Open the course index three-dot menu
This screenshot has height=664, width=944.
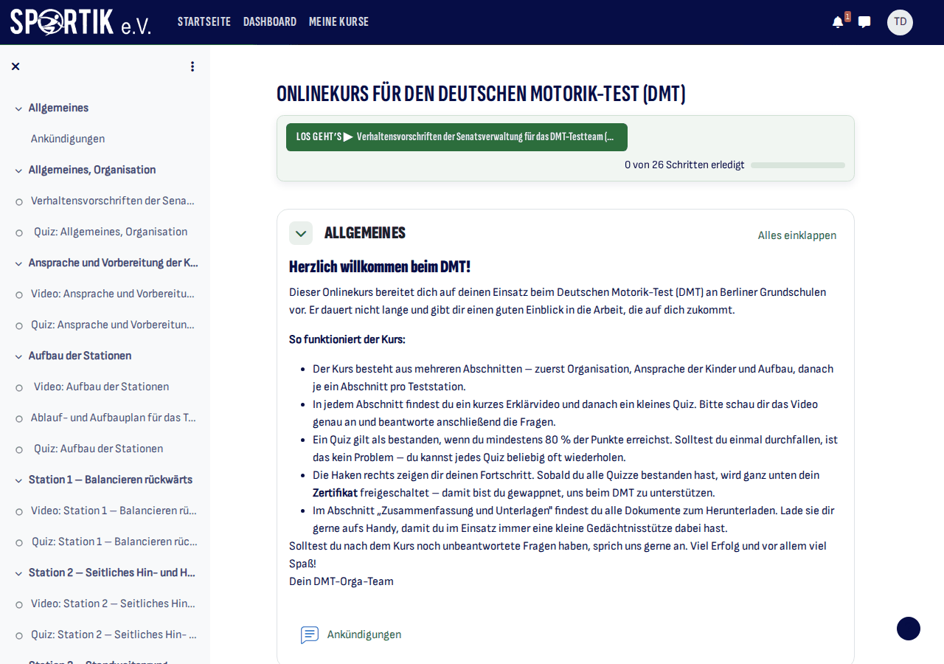tap(192, 66)
